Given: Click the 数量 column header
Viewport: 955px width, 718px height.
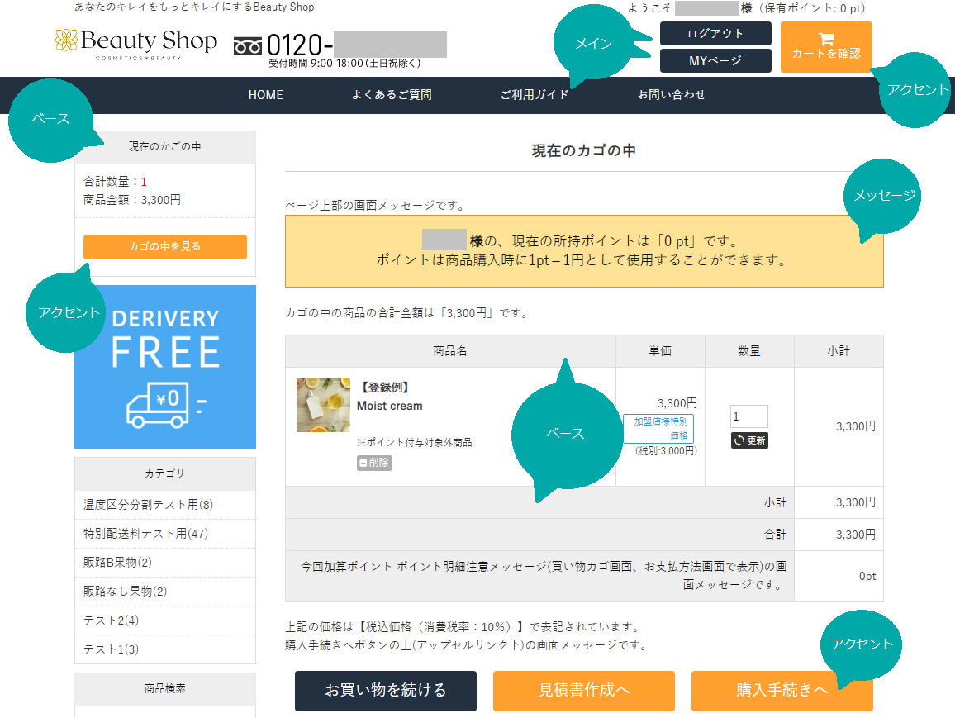Looking at the screenshot, I should tap(749, 351).
